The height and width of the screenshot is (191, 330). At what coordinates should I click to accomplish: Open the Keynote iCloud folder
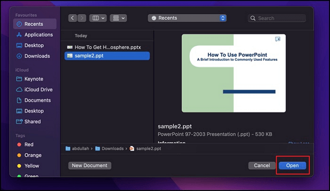(35, 79)
